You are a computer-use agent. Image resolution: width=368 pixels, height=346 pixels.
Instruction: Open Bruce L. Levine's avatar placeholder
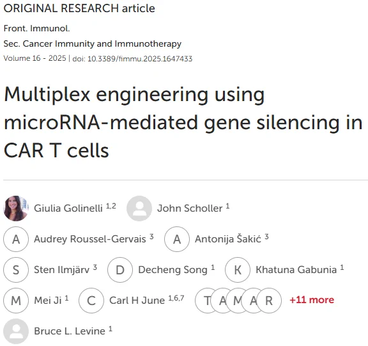tap(16, 331)
